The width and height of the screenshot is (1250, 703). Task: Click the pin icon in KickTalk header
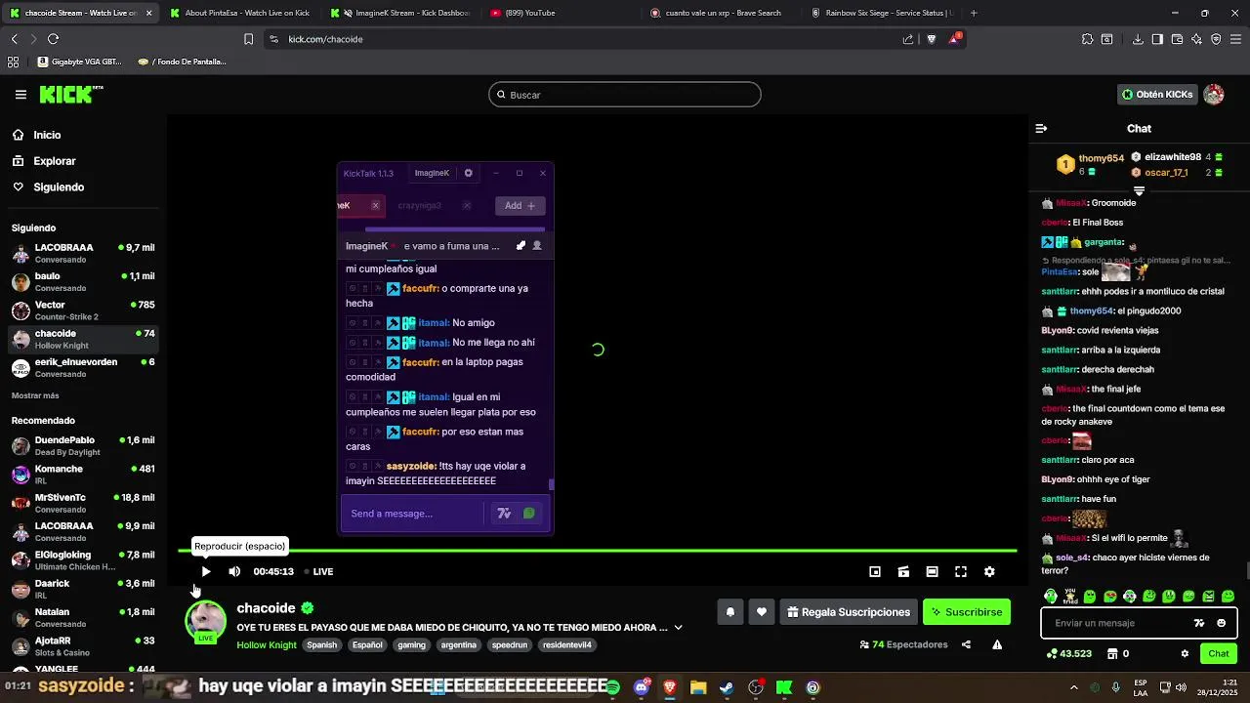coord(521,246)
